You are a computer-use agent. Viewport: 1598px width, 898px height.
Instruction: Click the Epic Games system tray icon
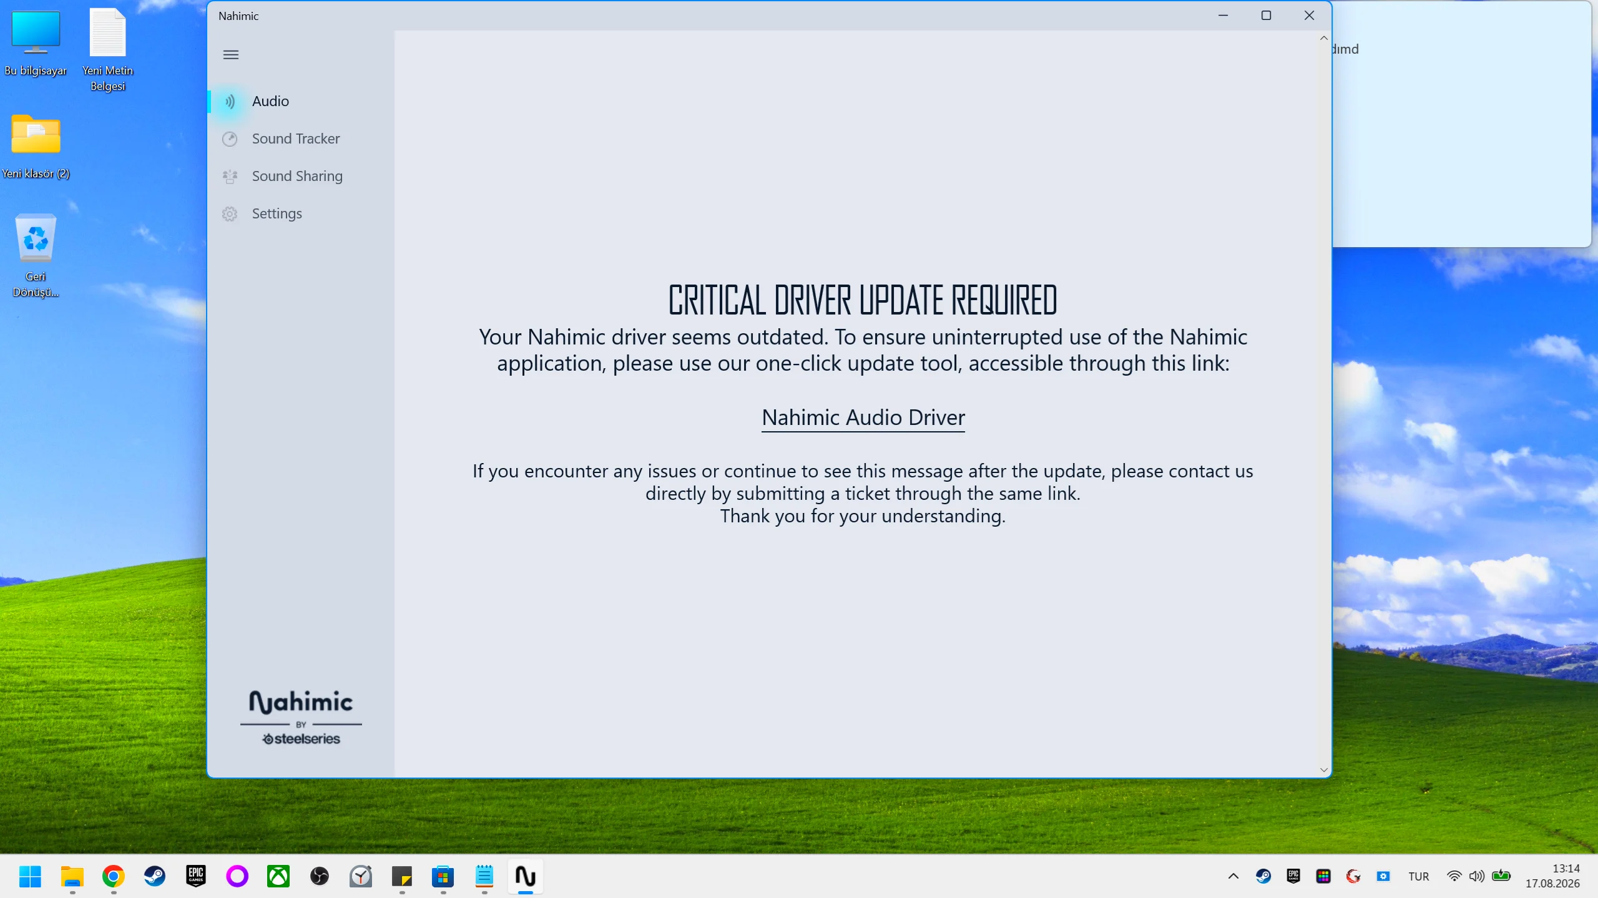(1293, 876)
